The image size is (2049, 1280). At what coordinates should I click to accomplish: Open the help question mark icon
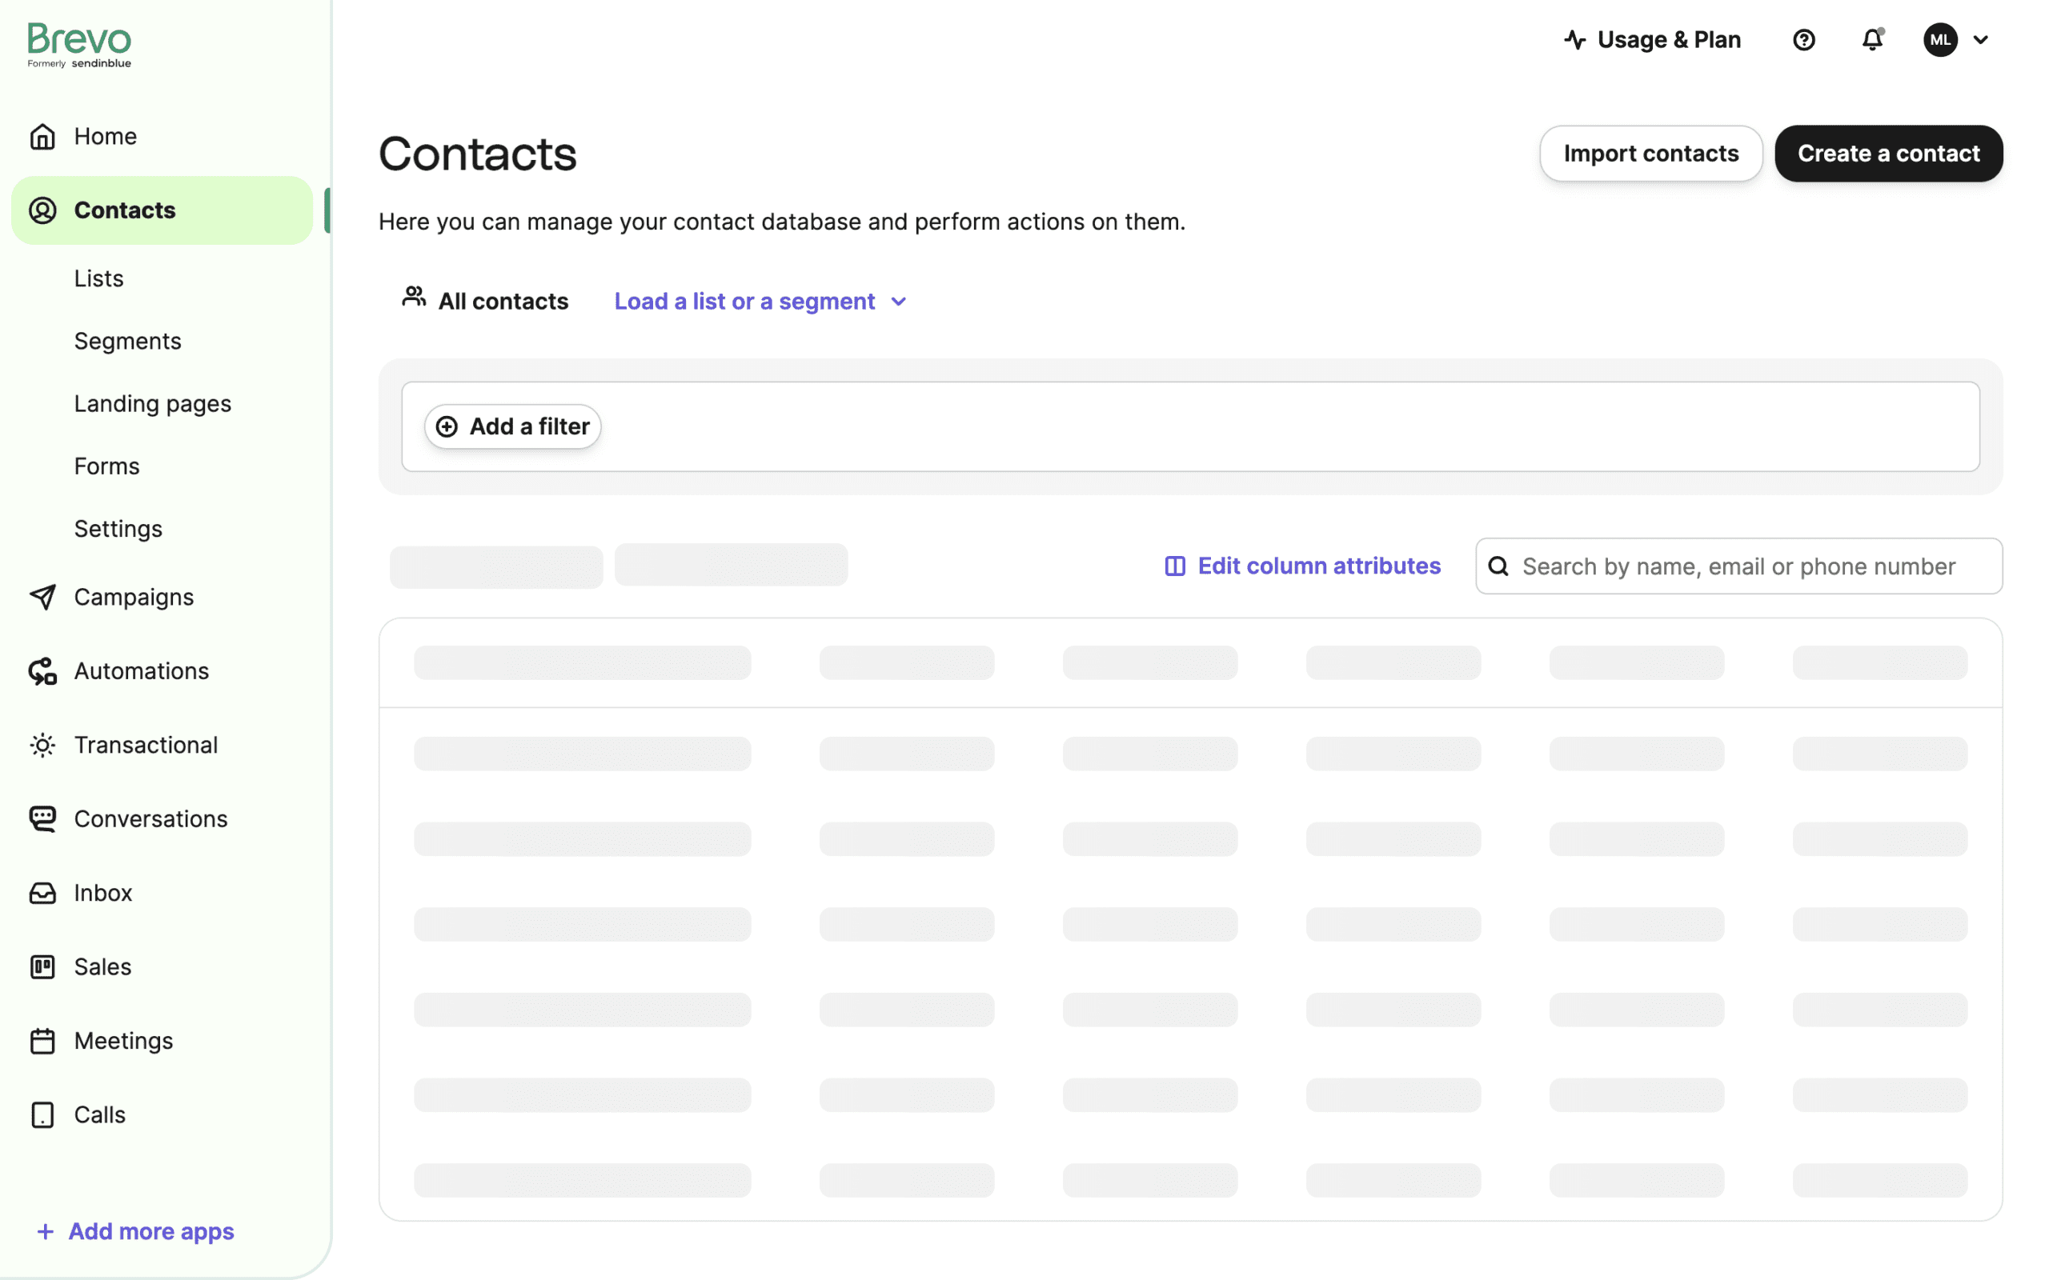click(1803, 40)
